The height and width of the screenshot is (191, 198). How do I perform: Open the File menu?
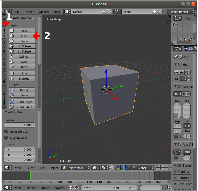[x=17, y=12]
